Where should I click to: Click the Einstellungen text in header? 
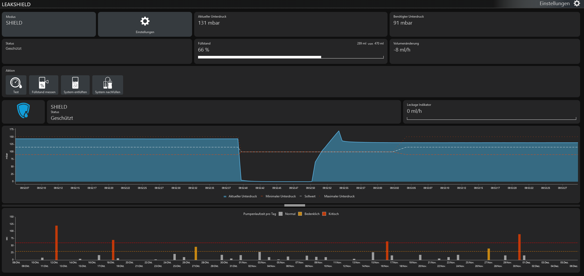point(554,4)
